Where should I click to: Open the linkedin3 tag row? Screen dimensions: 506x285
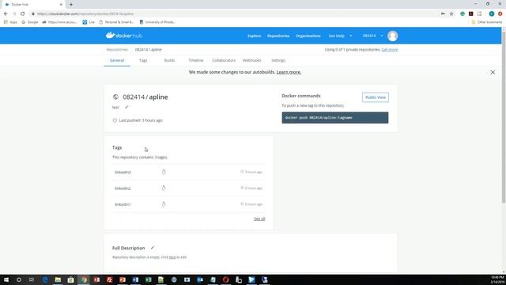click(189, 172)
